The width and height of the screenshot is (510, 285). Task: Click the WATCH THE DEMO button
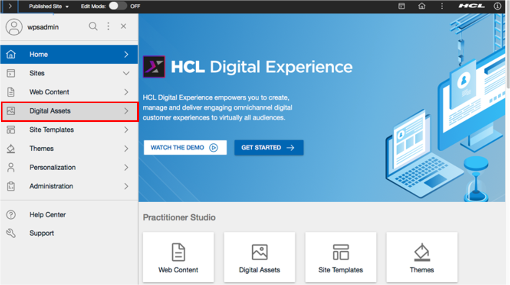pos(185,148)
